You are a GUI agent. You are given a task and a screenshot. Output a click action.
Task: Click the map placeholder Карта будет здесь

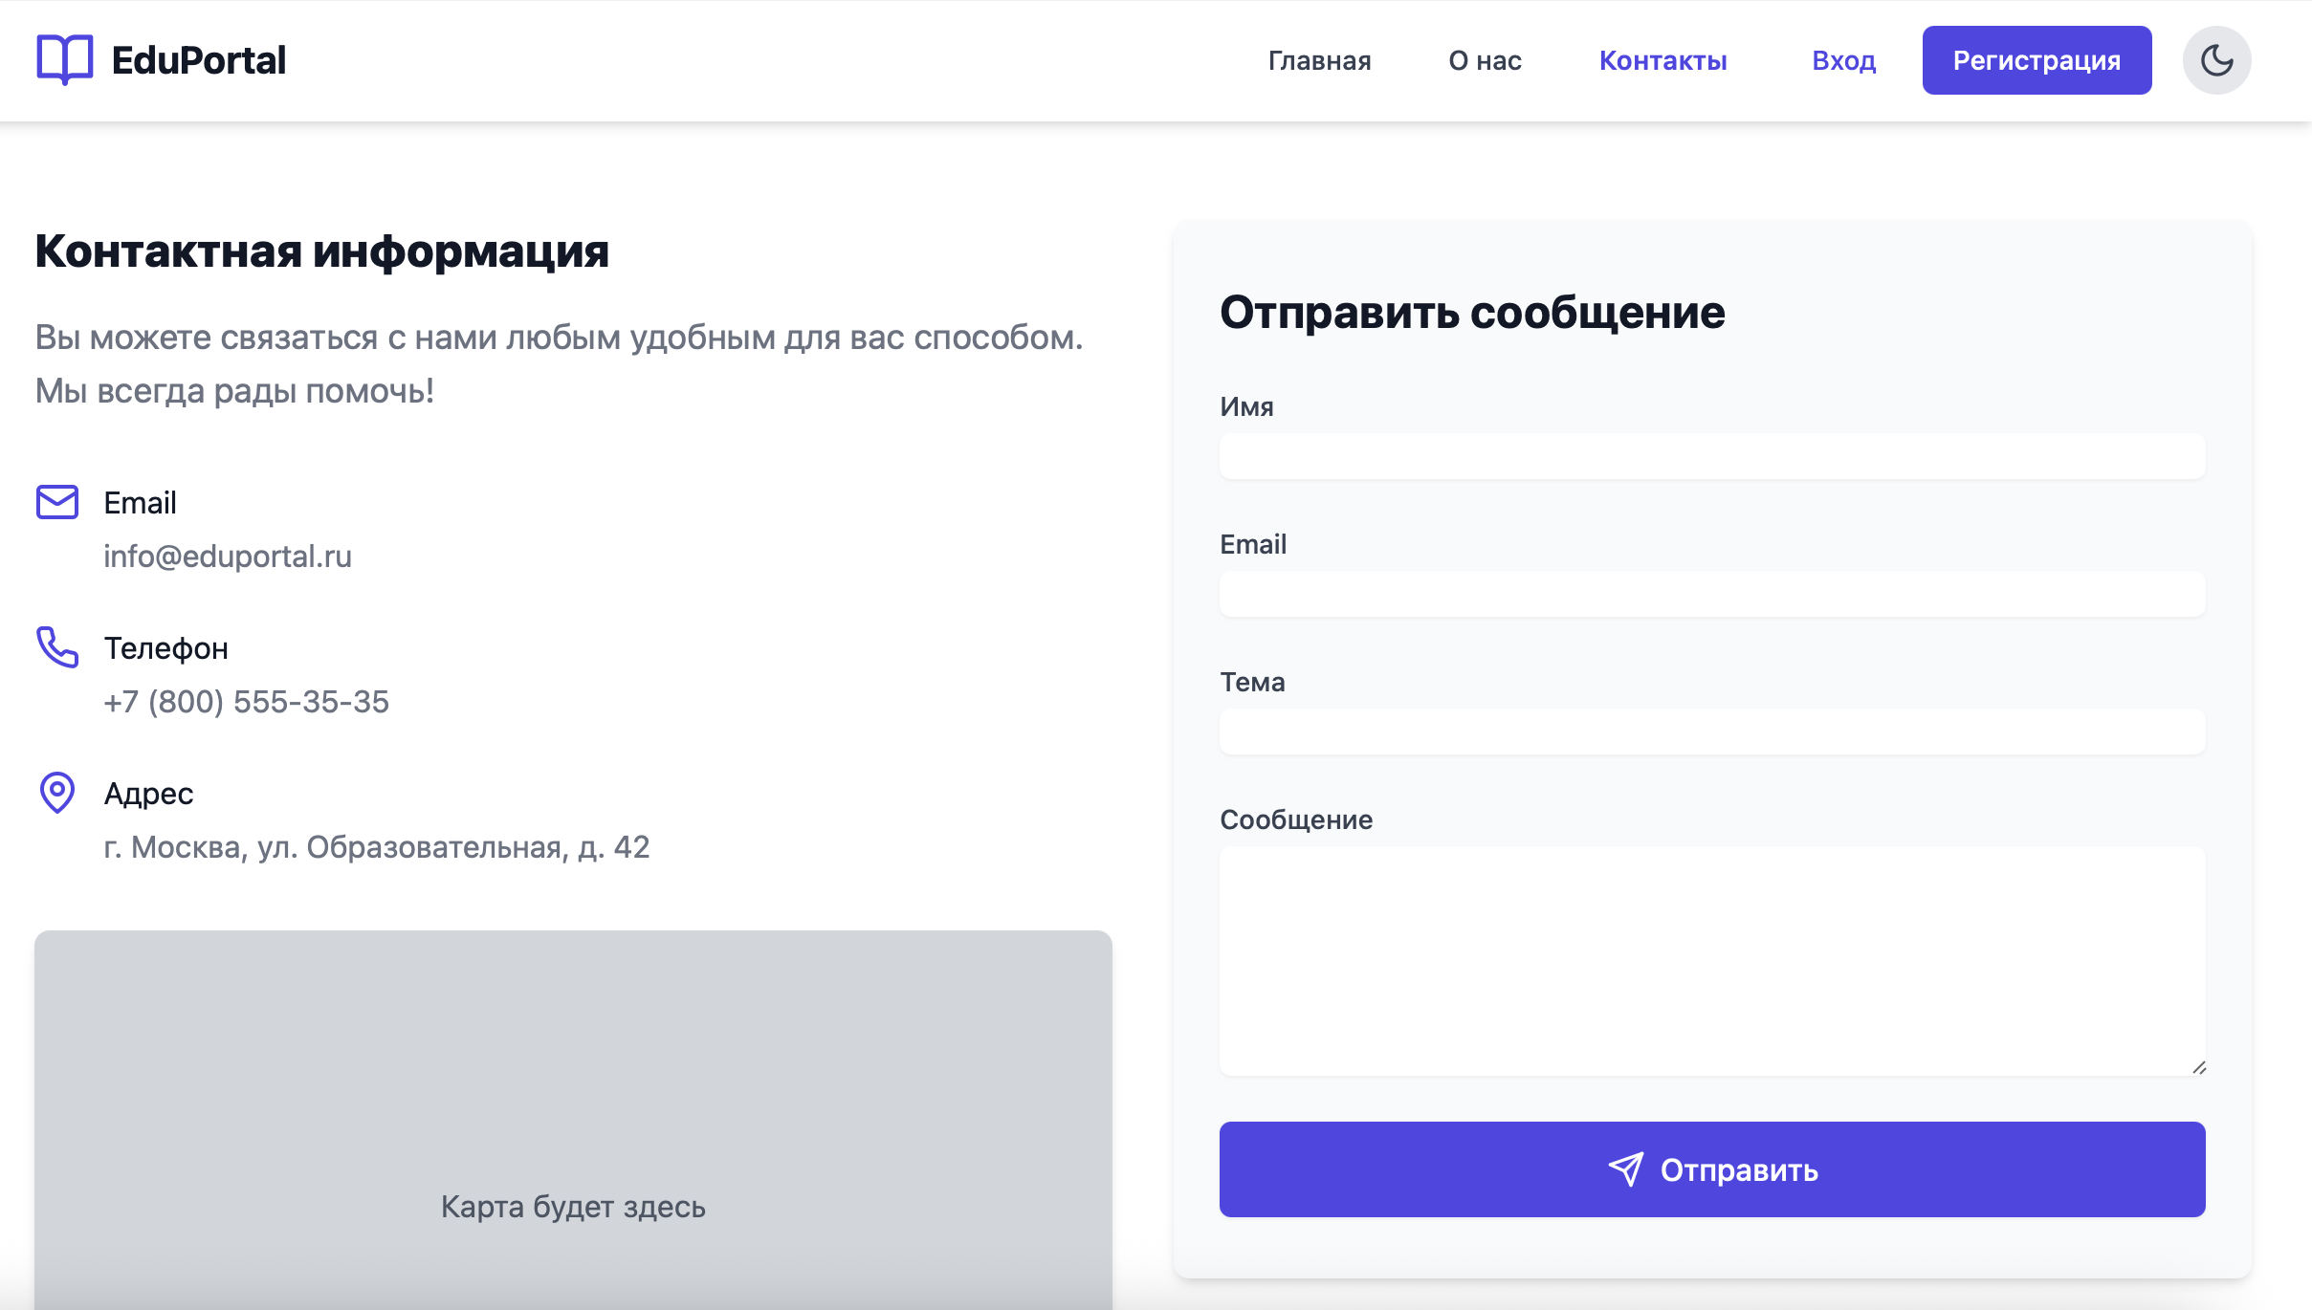tap(573, 1207)
